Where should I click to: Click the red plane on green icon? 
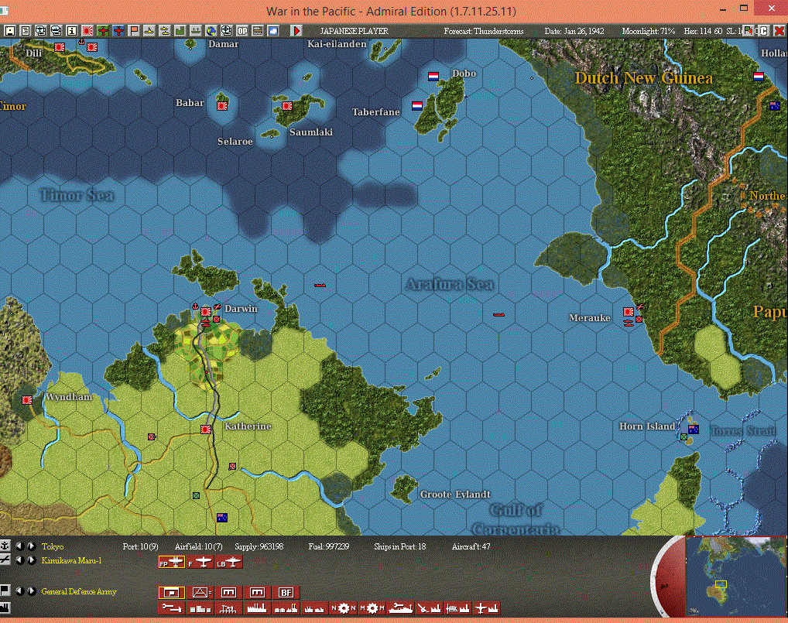[102, 31]
